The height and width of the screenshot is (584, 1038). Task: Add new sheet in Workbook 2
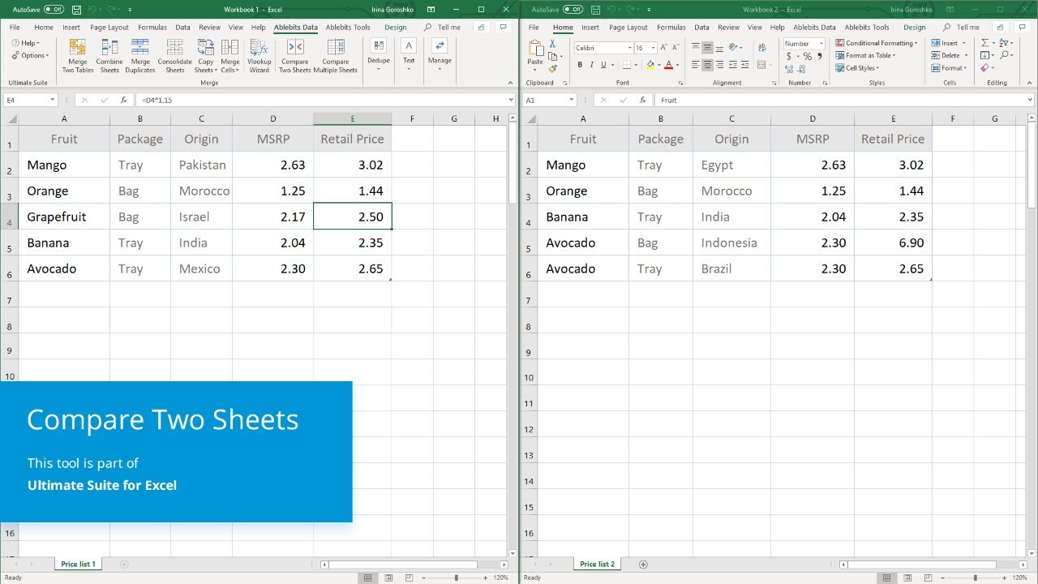(x=643, y=564)
